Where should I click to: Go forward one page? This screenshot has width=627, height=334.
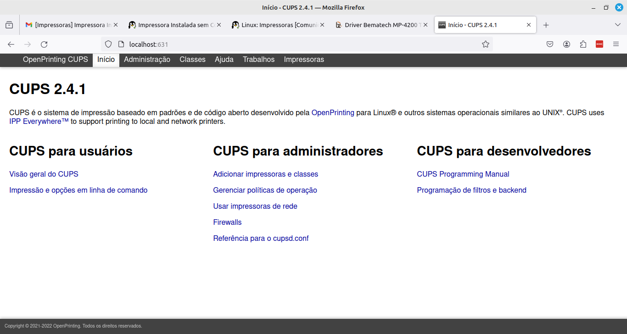coord(28,45)
